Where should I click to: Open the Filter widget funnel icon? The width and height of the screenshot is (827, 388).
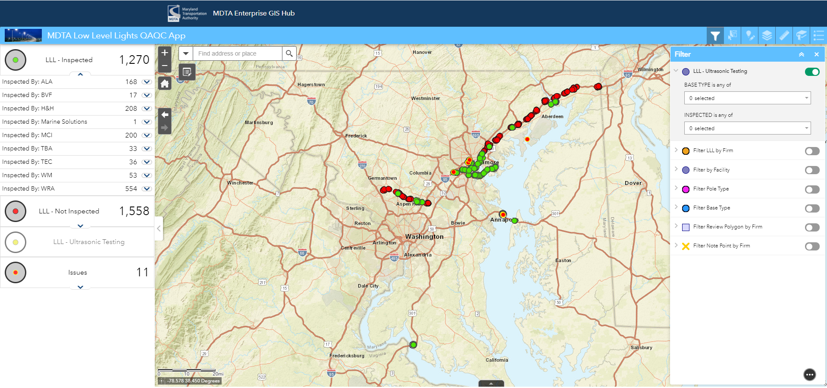click(x=715, y=36)
